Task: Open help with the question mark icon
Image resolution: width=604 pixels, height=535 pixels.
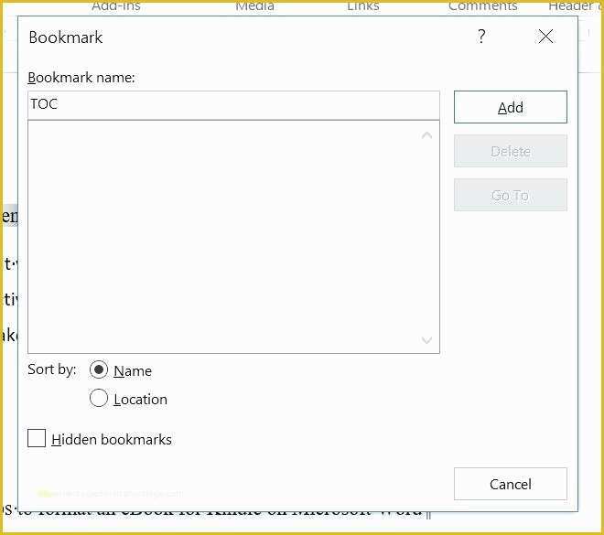Action: pyautogui.click(x=481, y=37)
